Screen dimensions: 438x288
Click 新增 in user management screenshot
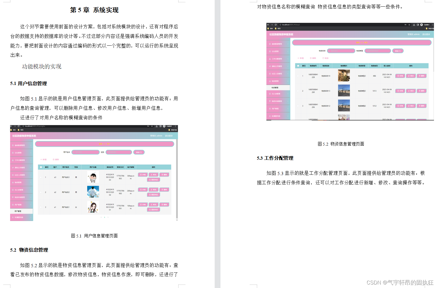(43, 159)
